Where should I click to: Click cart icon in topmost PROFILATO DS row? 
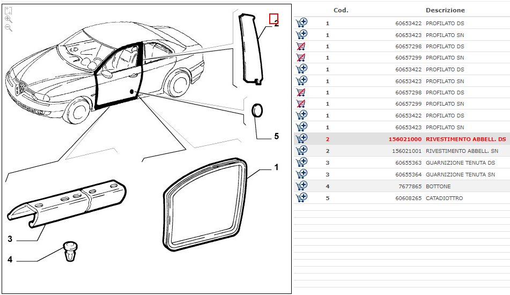[301, 23]
